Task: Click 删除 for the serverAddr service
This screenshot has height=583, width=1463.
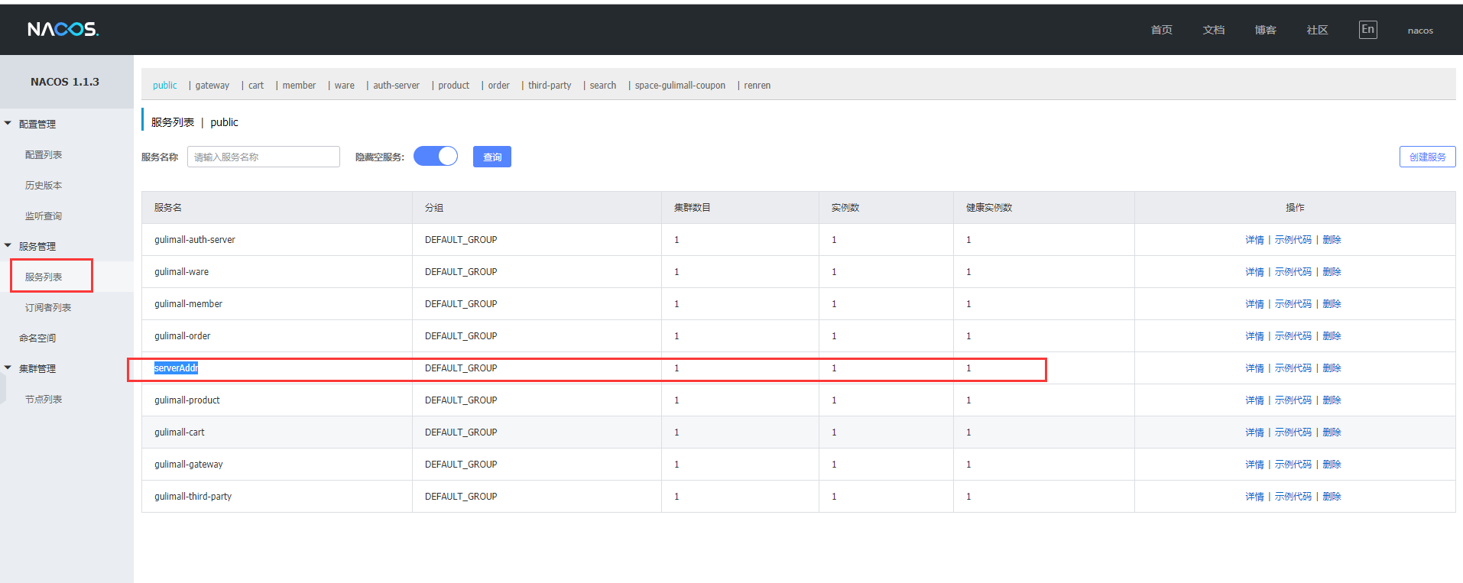Action: [1332, 368]
